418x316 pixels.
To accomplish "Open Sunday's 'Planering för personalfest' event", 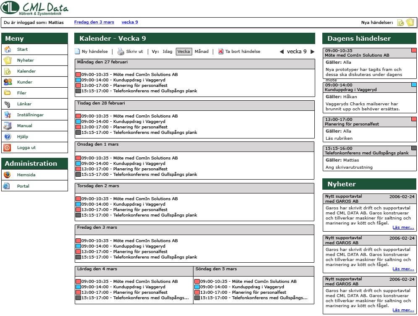I will (x=243, y=292).
